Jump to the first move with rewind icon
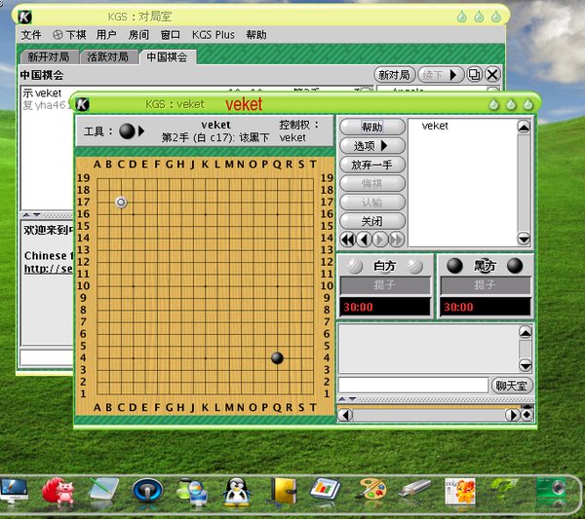The height and width of the screenshot is (519, 585). (348, 240)
